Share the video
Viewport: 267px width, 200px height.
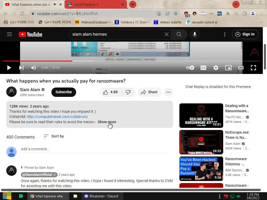click(x=149, y=92)
